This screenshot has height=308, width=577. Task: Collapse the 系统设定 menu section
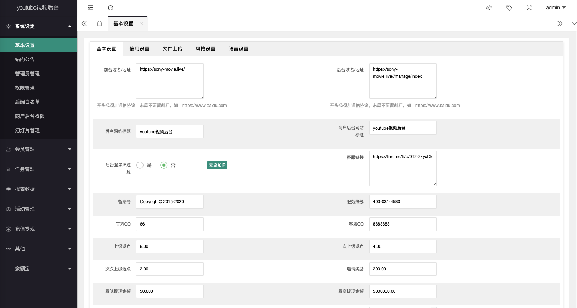tap(38, 26)
